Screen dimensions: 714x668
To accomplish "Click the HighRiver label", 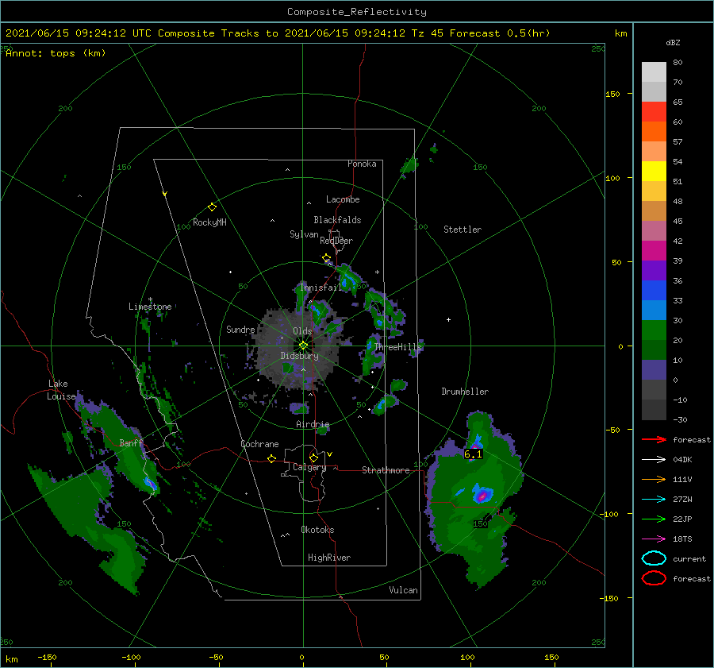I will point(329,558).
